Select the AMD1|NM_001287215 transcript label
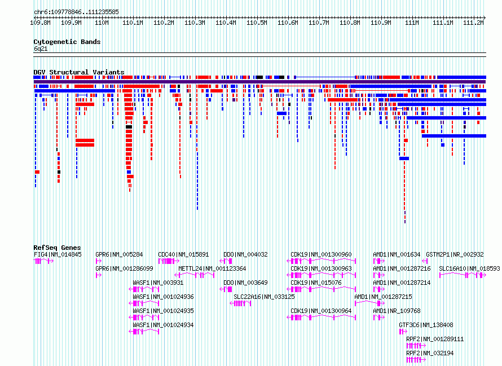 383,297
